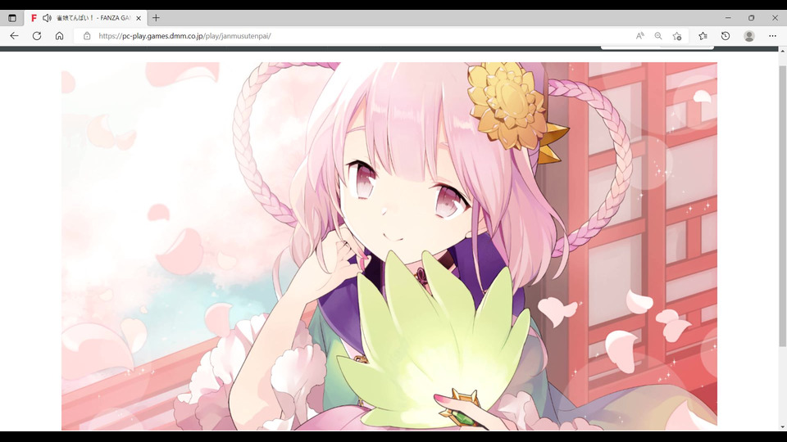Screen dimensions: 787x442
Task: Click the scrollbar down arrow
Action: [782, 427]
